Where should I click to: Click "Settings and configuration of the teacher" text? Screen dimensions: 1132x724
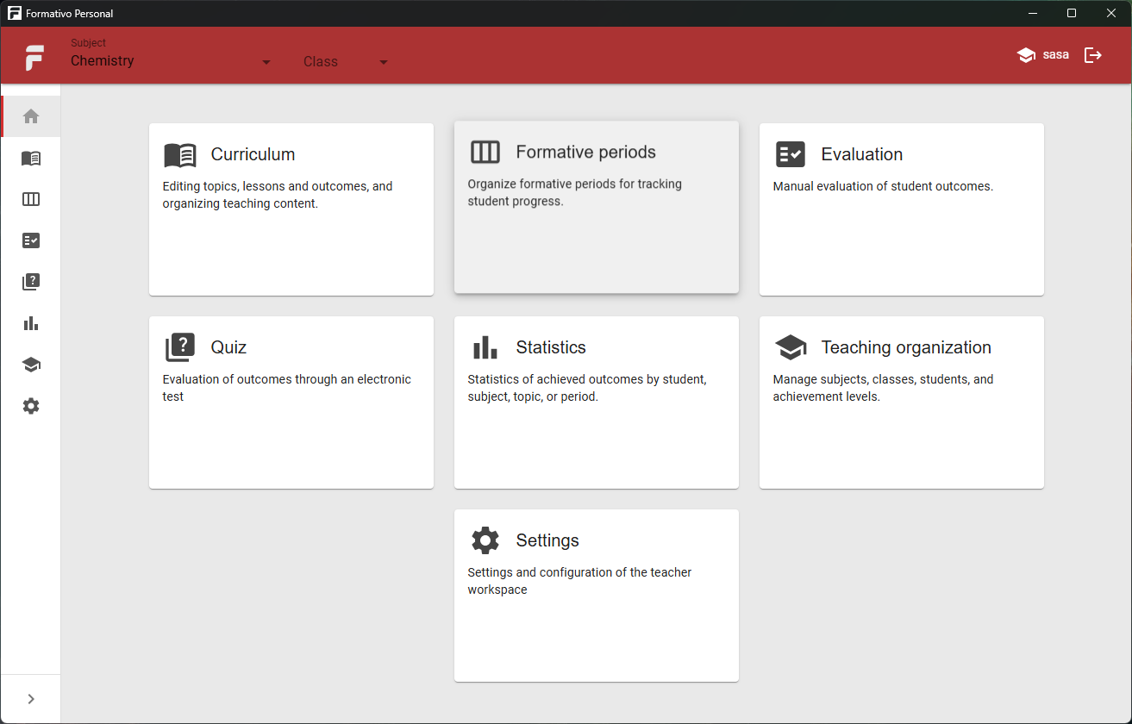tap(579, 572)
